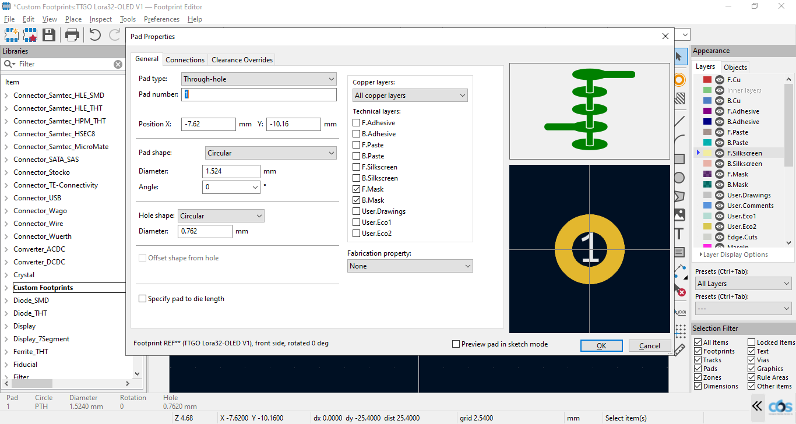This screenshot has width=796, height=424.
Task: Select the Draw Circle tool
Action: (679, 178)
